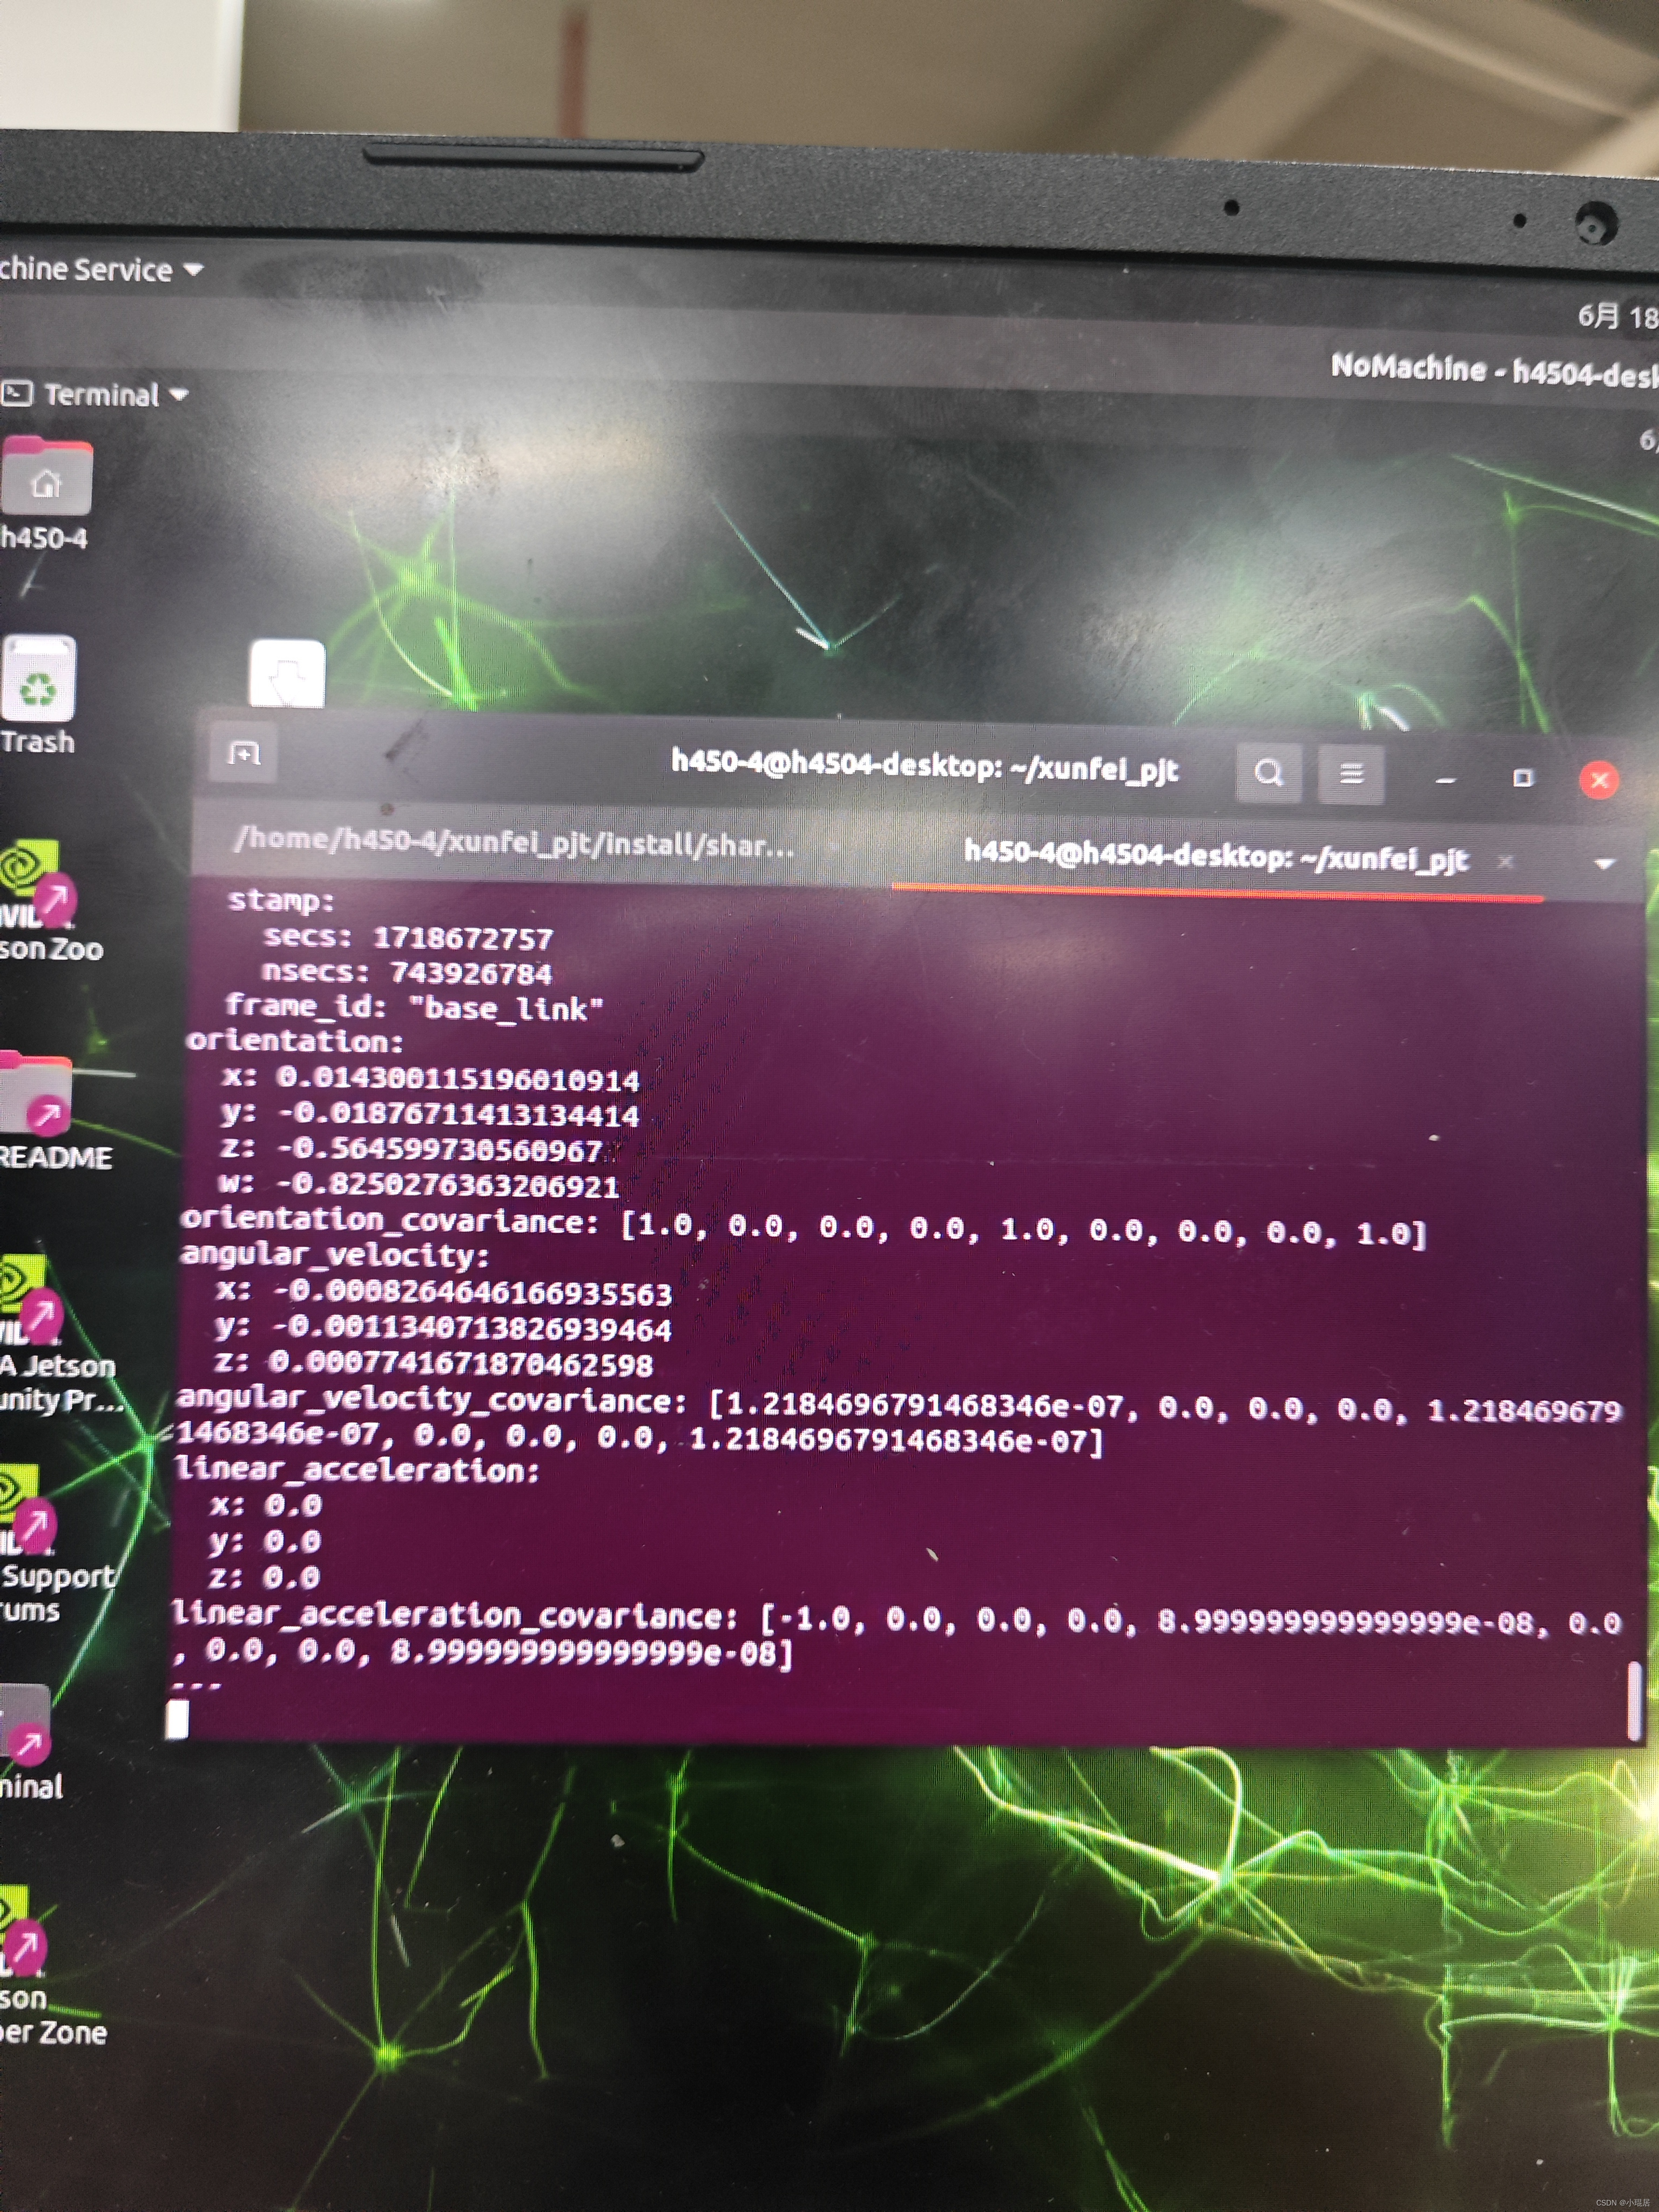Viewport: 1659px width, 2212px height.
Task: Switch to the /home/h450-4/xunfei_pjt/install tab
Action: tap(513, 842)
